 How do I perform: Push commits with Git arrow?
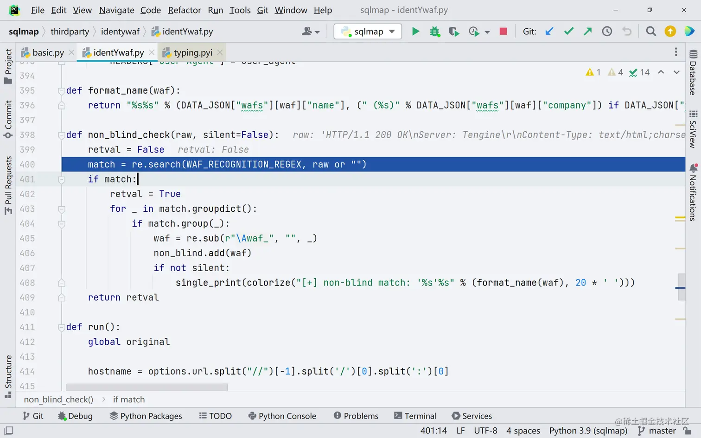tap(587, 32)
